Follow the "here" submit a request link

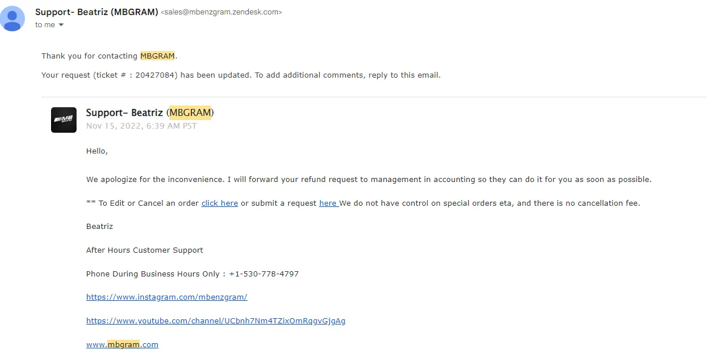click(x=328, y=203)
